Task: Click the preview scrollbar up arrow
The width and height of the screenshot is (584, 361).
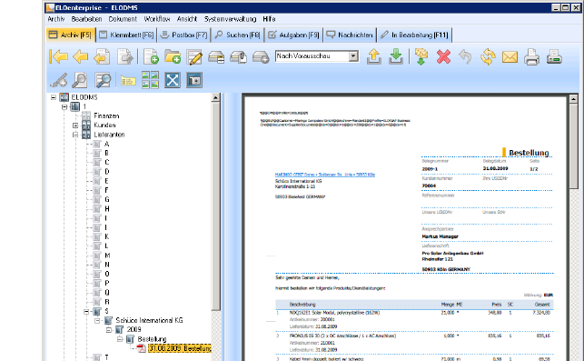Action: 574,99
